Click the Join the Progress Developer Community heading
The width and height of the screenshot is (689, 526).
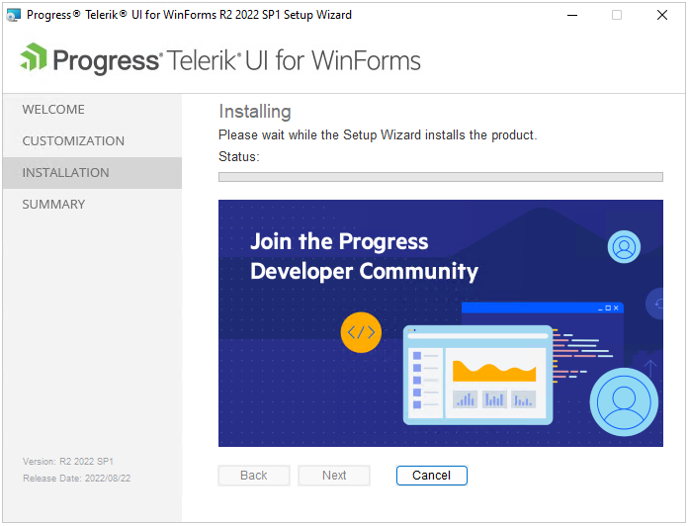coord(364,256)
